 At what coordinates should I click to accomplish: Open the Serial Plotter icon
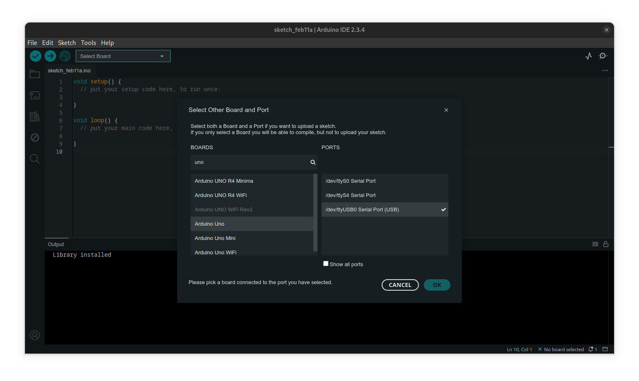pyautogui.click(x=589, y=56)
